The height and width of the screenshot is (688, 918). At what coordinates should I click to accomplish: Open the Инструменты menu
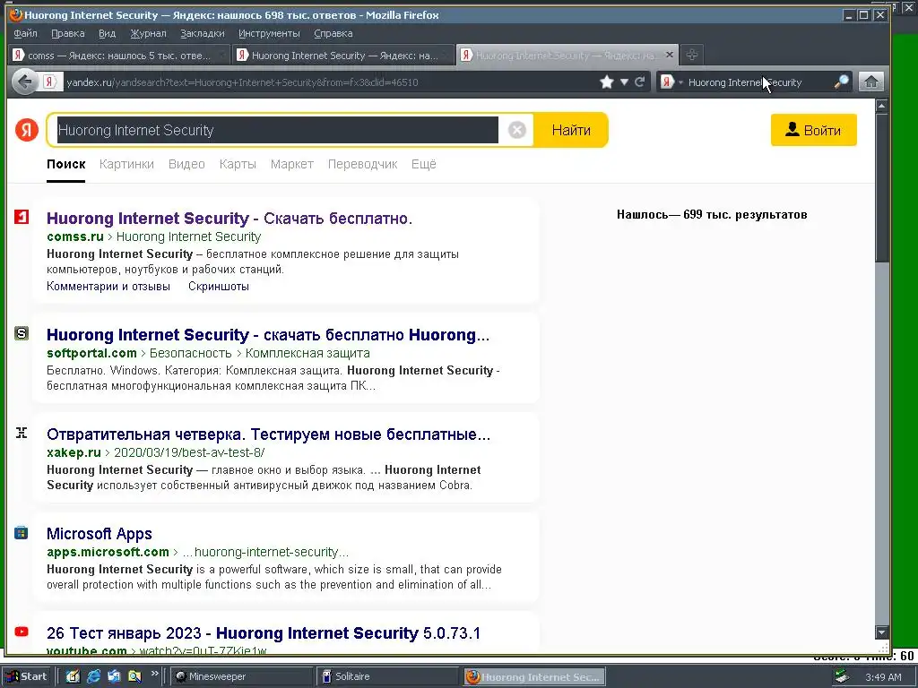click(x=269, y=33)
